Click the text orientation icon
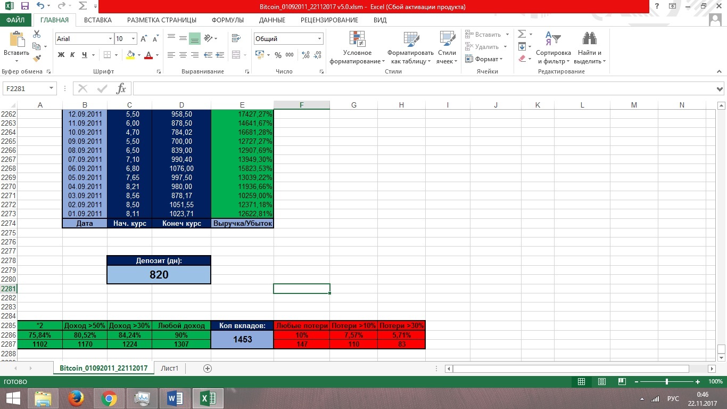 208,38
